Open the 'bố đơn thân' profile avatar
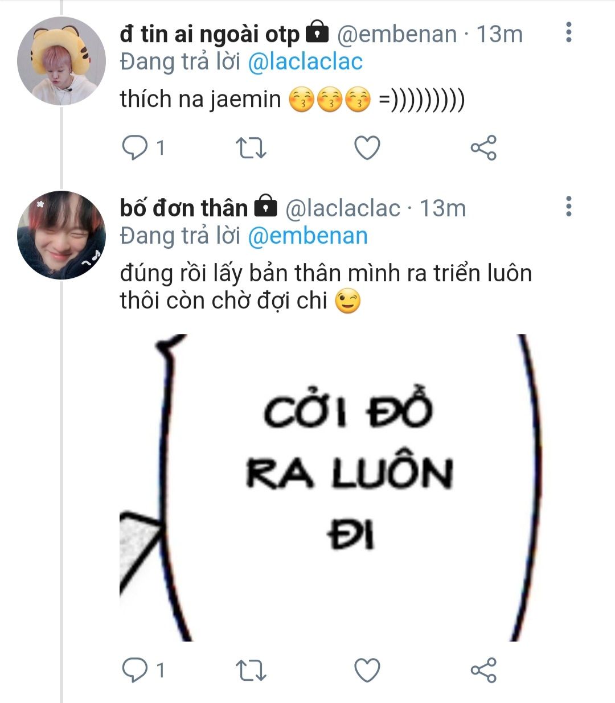The image size is (615, 703). point(61,235)
